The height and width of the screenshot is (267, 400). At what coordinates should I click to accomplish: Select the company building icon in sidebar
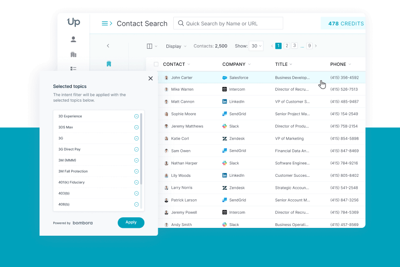point(73,54)
